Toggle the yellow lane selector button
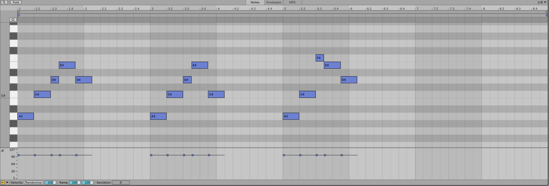Screen dimensions: 549x186 click(3, 182)
